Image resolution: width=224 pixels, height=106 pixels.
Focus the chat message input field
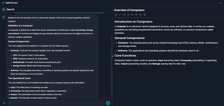(56, 103)
